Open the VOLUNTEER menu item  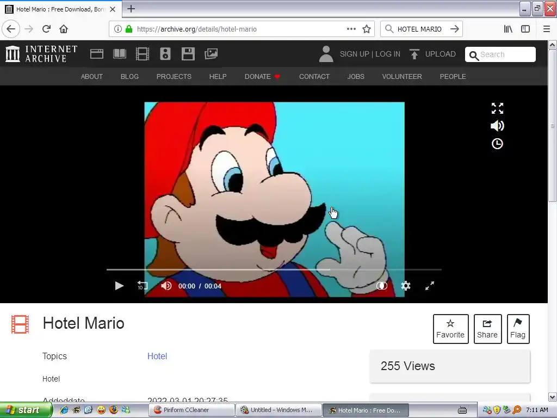(x=402, y=76)
